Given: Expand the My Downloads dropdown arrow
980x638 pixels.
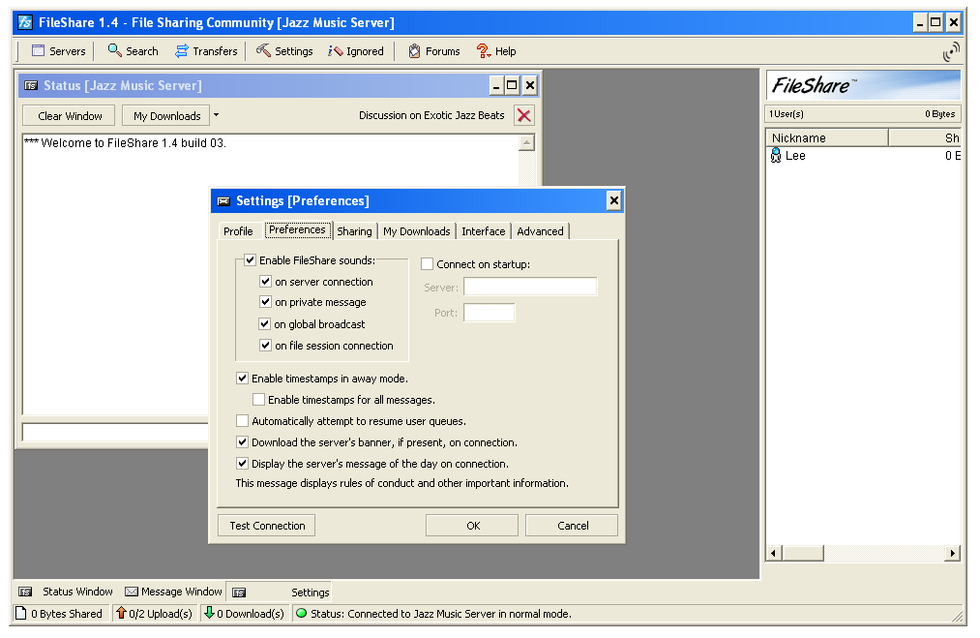Looking at the screenshot, I should [x=216, y=115].
